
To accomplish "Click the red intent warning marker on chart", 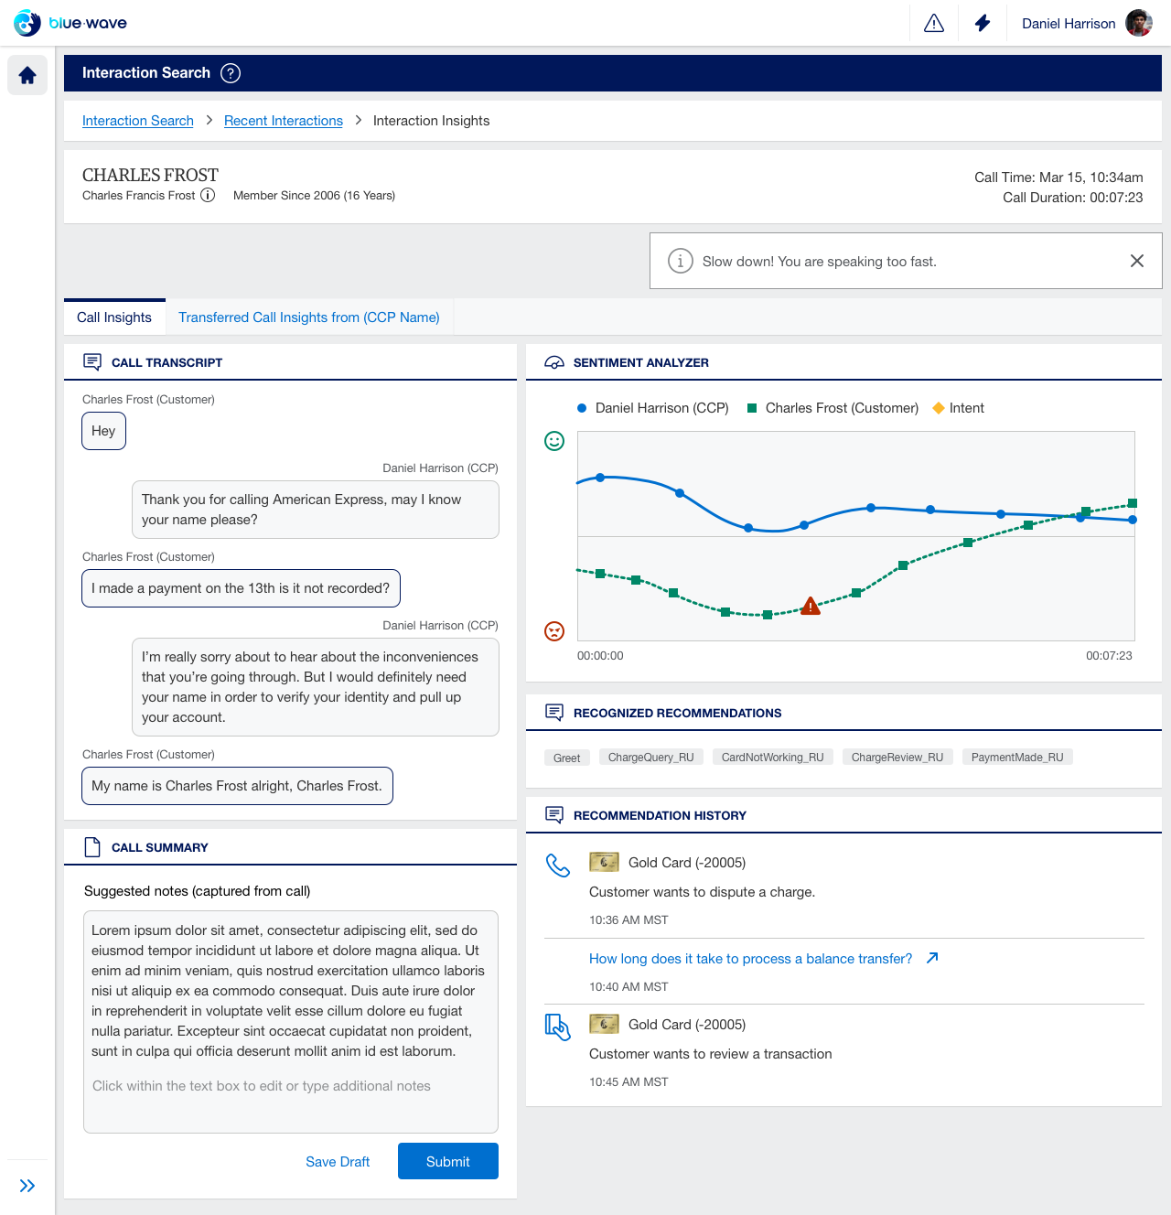I will 811,606.
